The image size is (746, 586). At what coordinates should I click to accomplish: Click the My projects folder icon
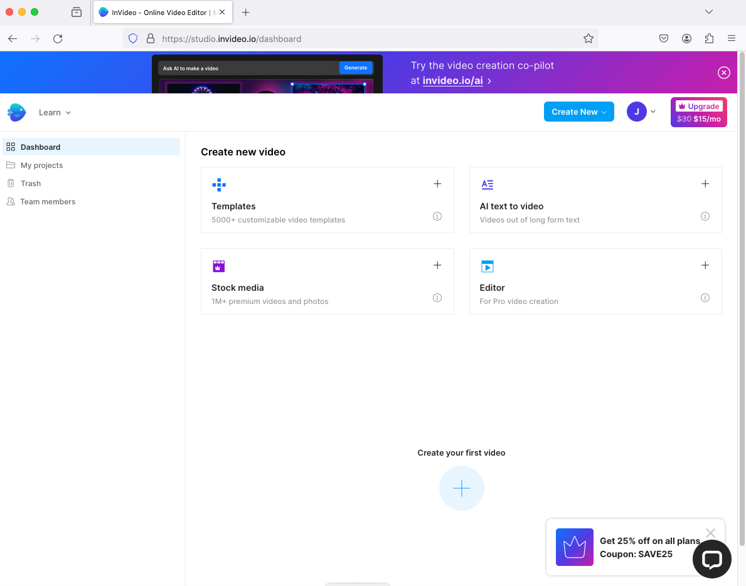[x=11, y=165]
